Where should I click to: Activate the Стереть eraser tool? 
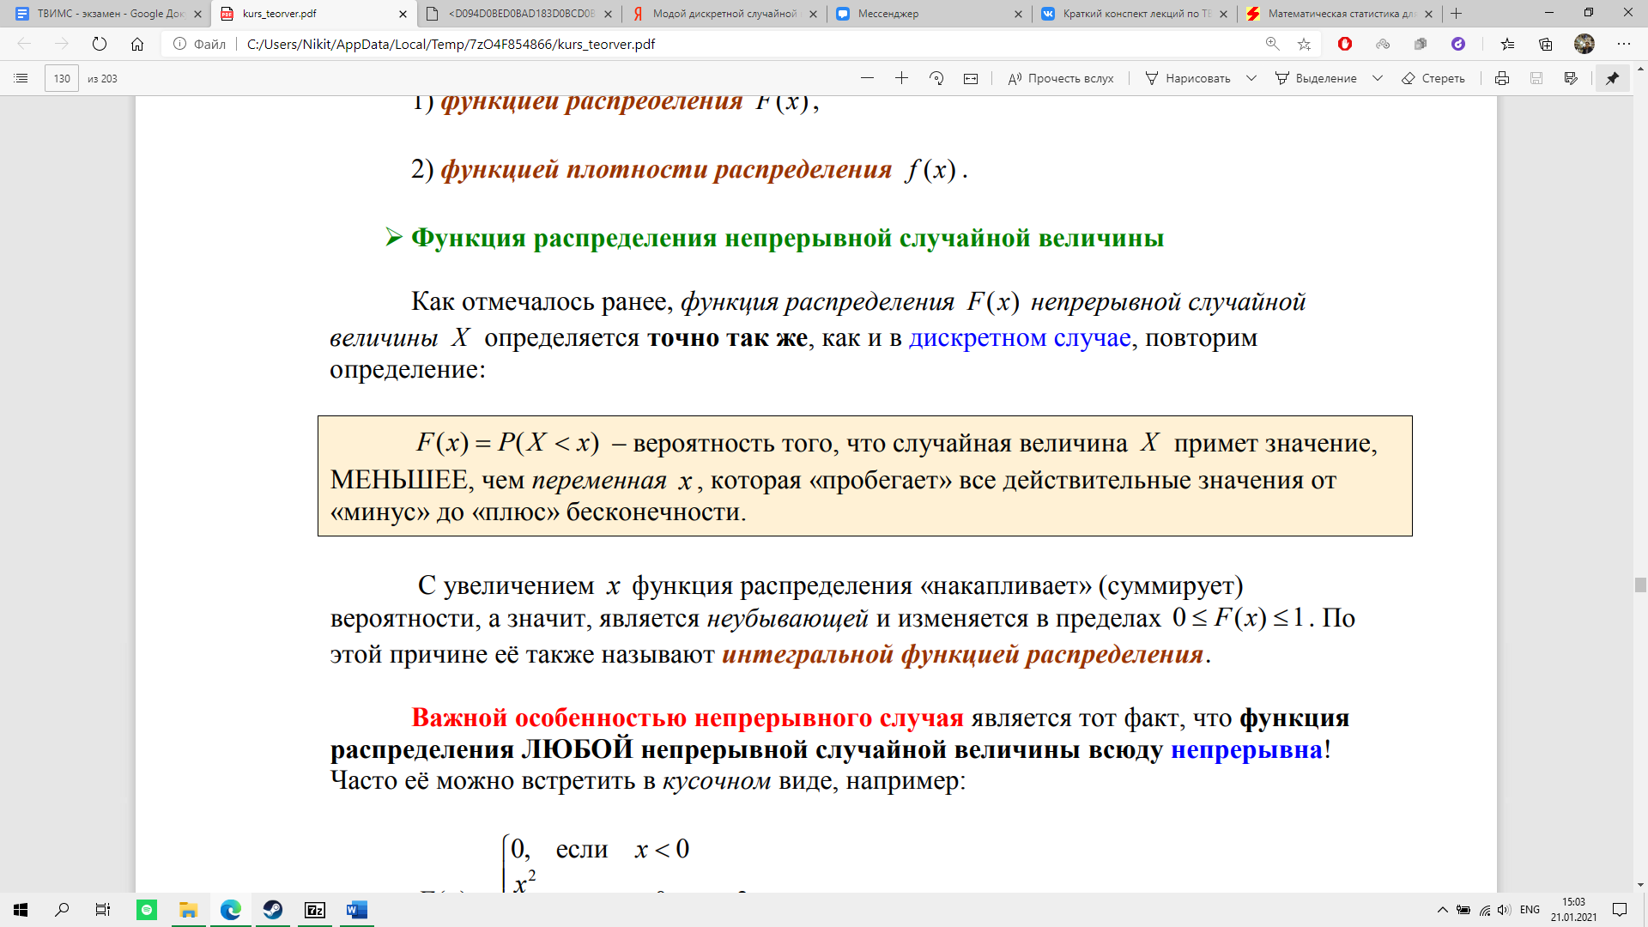1433,78
